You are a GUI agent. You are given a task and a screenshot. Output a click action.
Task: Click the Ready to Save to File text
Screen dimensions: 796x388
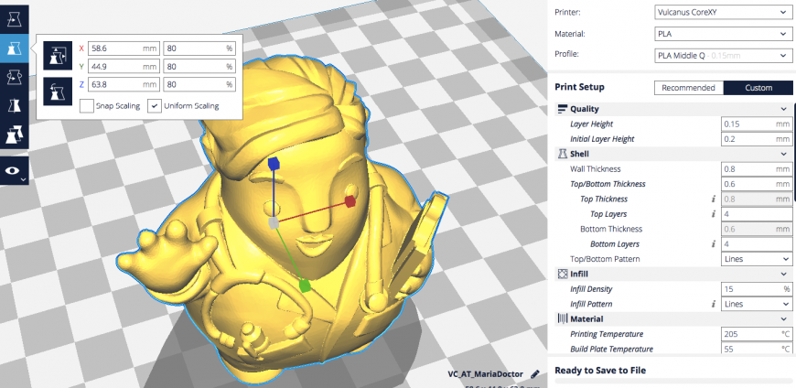(x=600, y=371)
